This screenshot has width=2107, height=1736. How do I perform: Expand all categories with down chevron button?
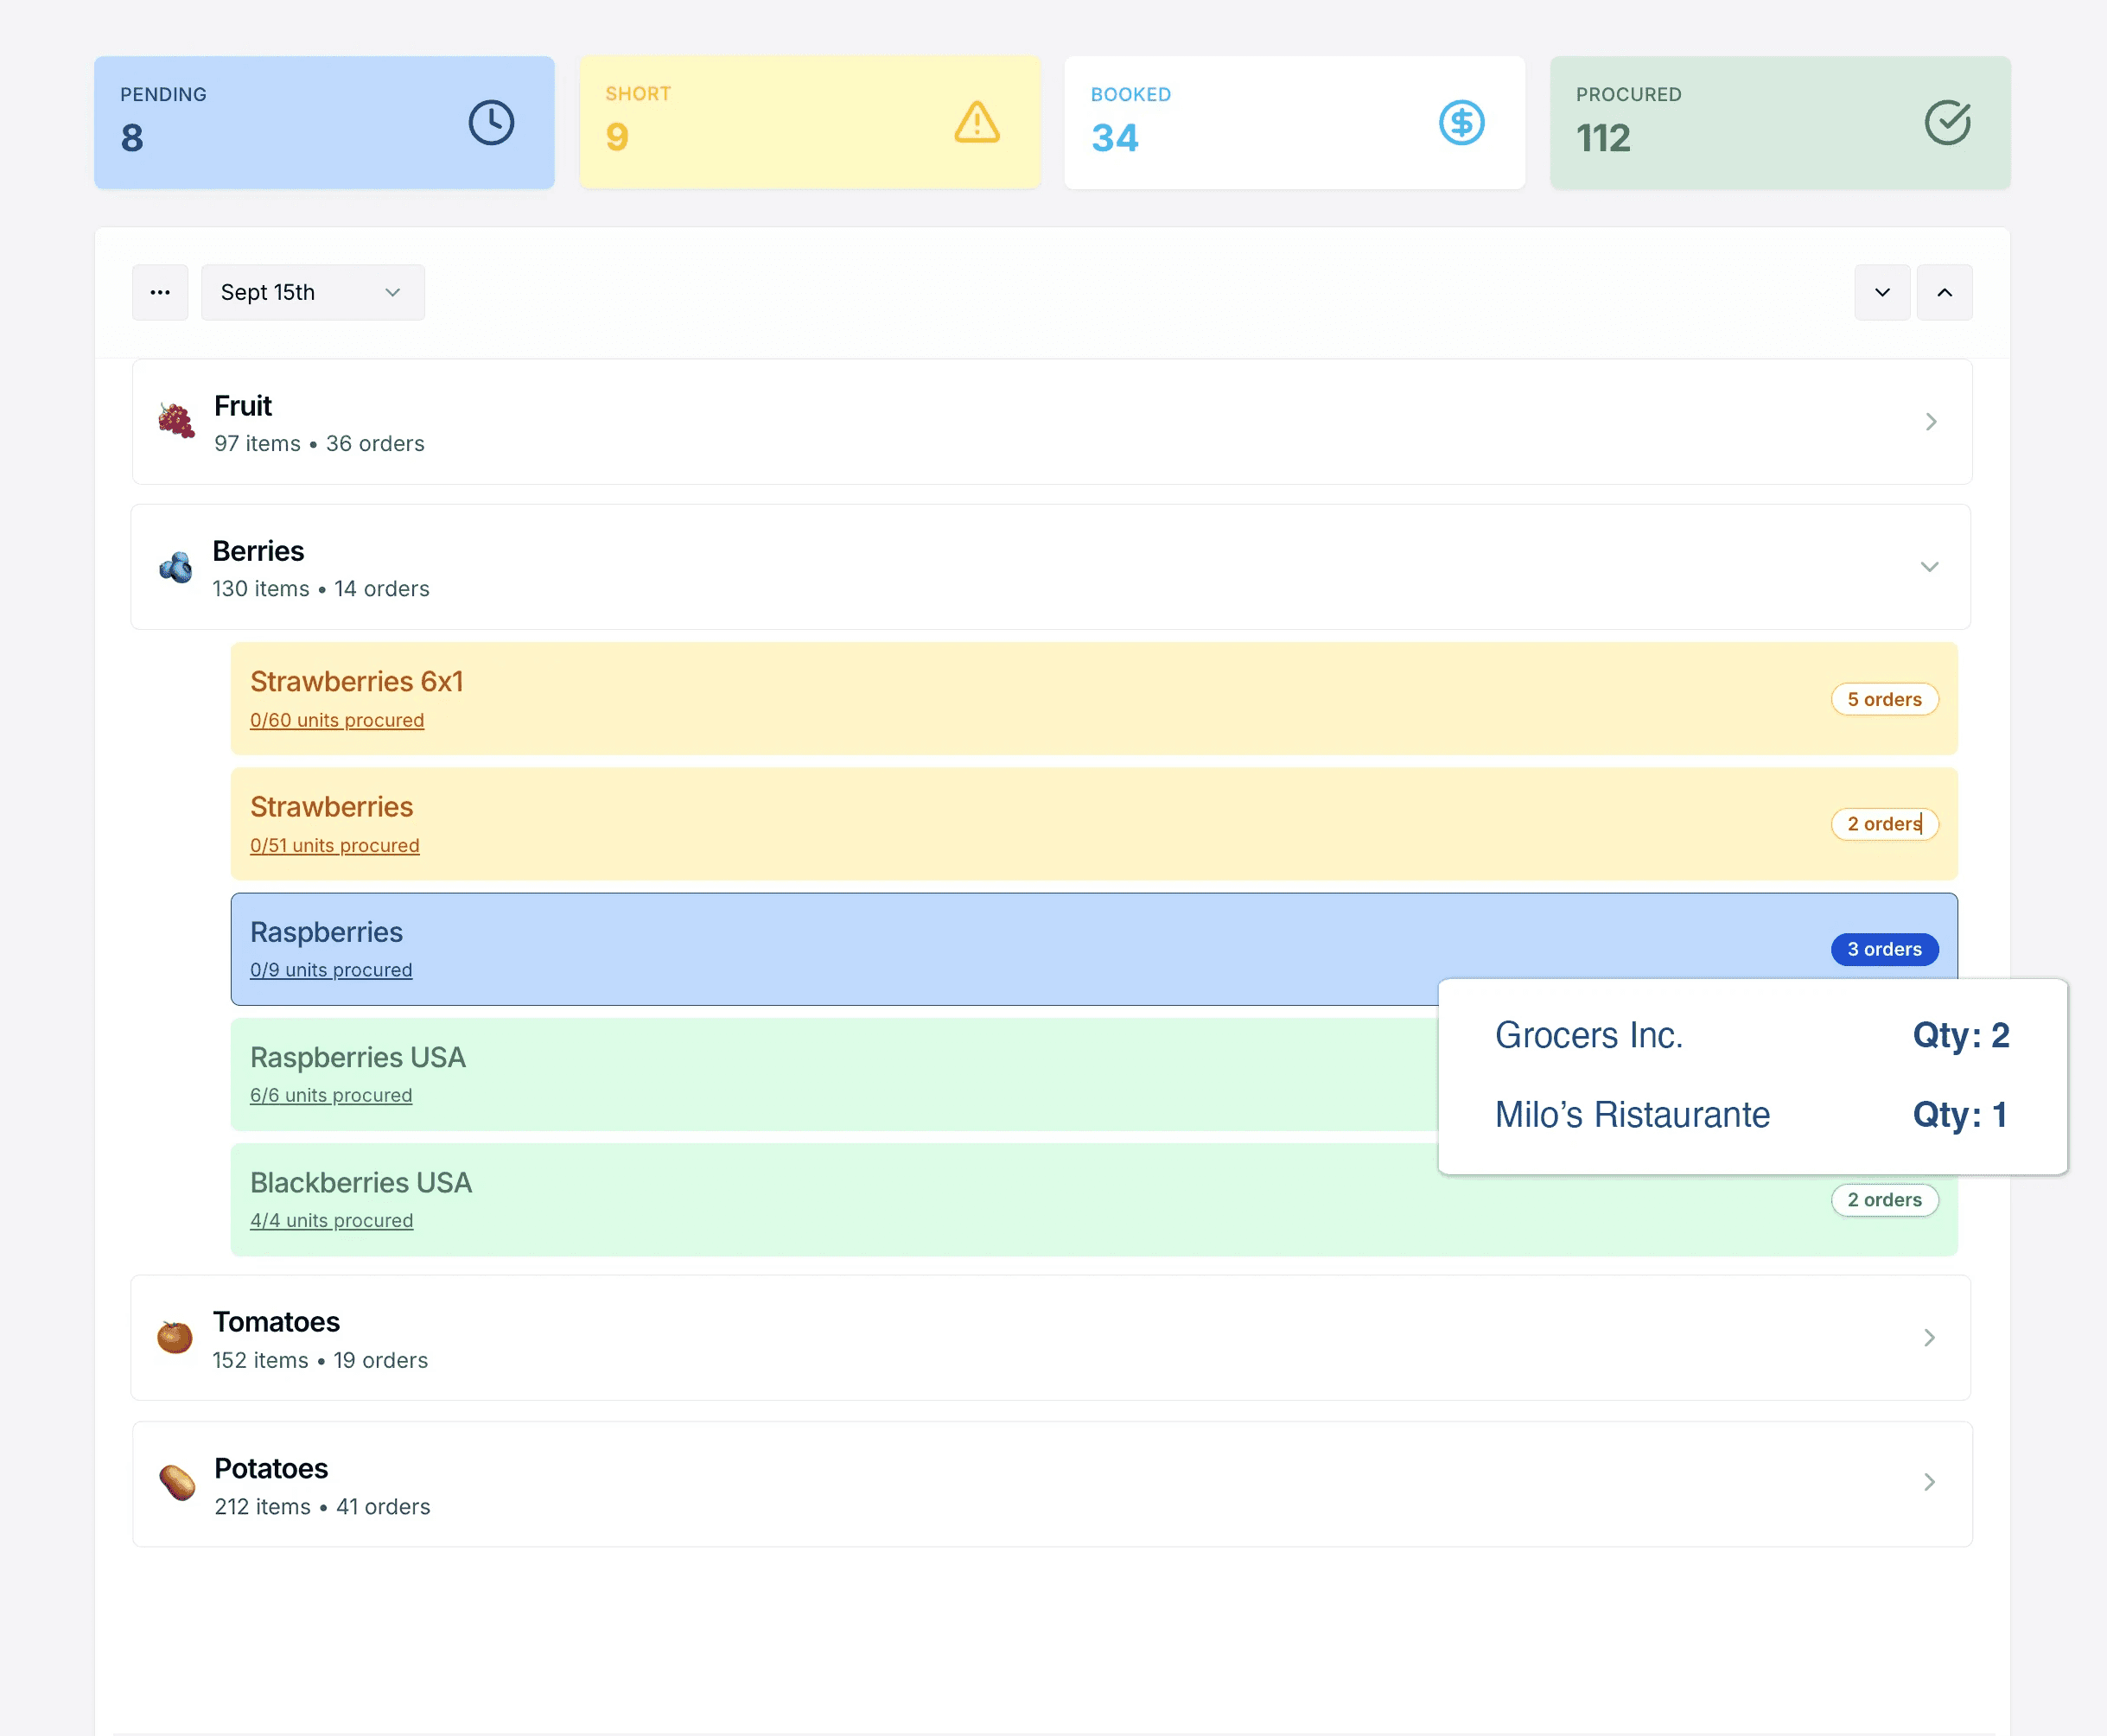point(1882,292)
